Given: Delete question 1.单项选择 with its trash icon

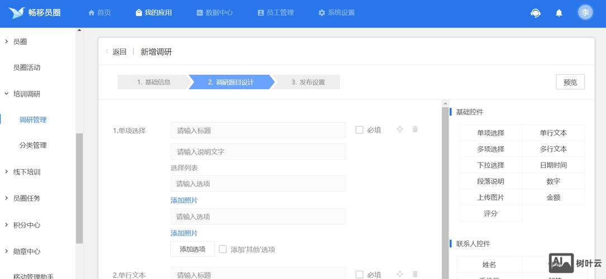Looking at the screenshot, I should pyautogui.click(x=415, y=129).
